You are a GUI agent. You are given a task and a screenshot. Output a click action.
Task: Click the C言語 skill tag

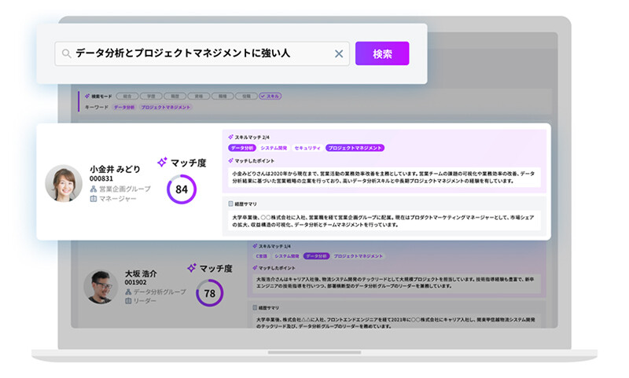(262, 256)
